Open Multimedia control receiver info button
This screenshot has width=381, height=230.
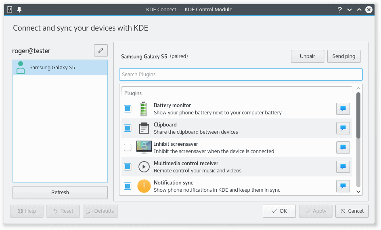click(343, 167)
